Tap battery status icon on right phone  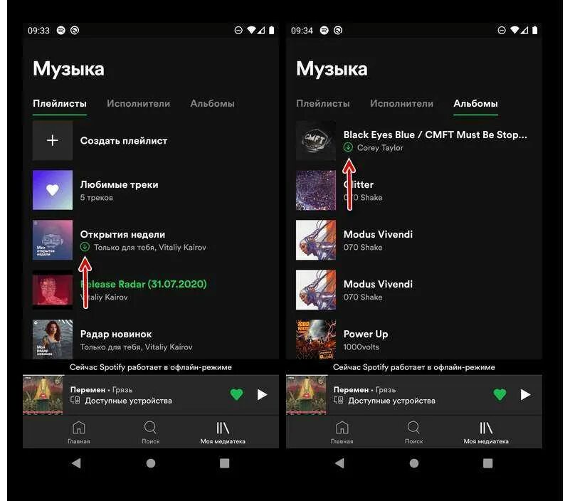(x=534, y=31)
